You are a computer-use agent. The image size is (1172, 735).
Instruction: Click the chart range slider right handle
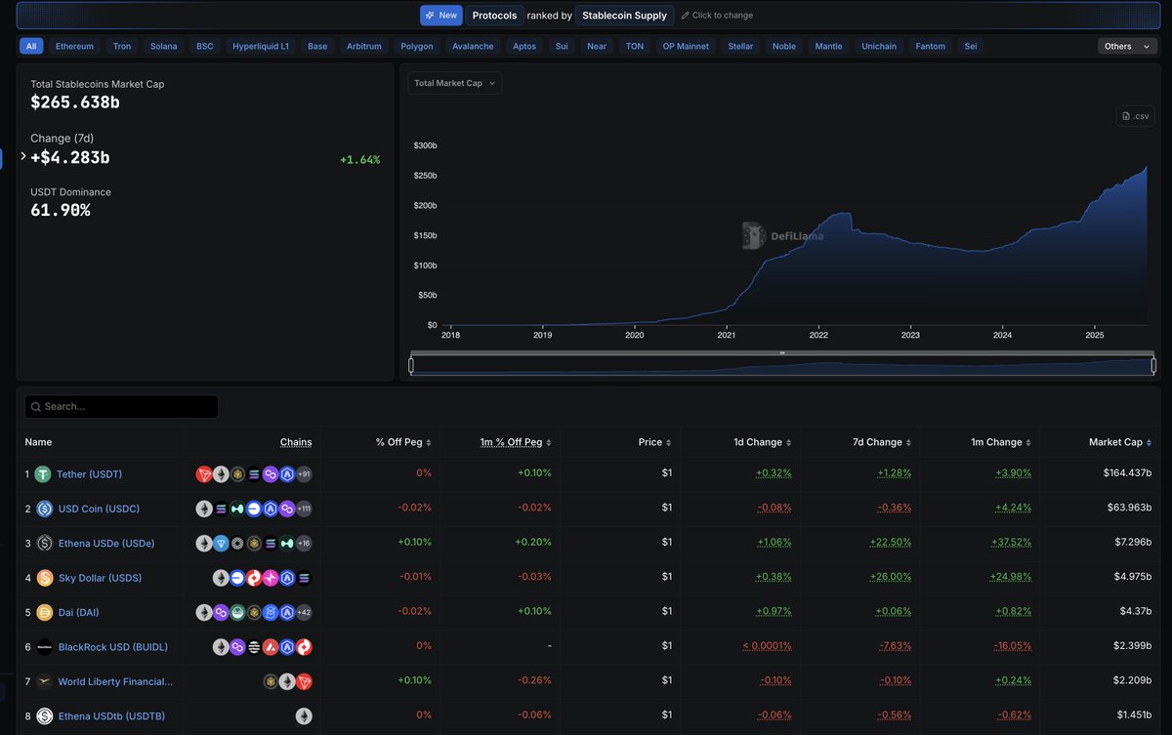[1153, 366]
